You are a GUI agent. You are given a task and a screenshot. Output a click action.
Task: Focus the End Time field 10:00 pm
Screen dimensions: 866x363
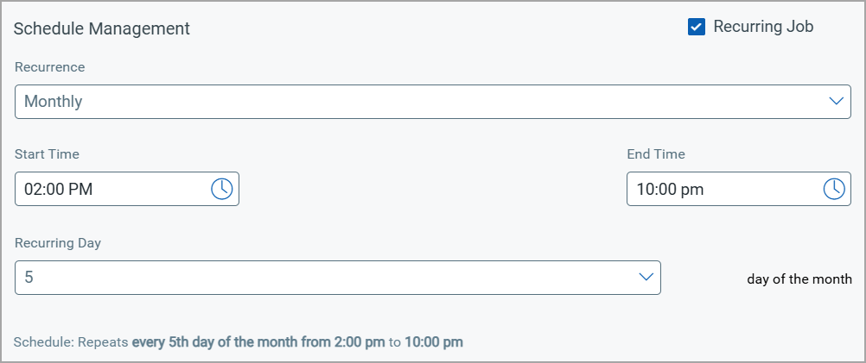pos(738,189)
